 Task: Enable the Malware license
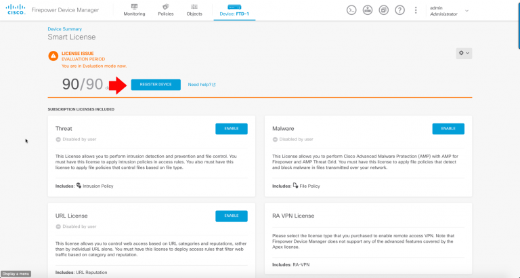[448, 129]
